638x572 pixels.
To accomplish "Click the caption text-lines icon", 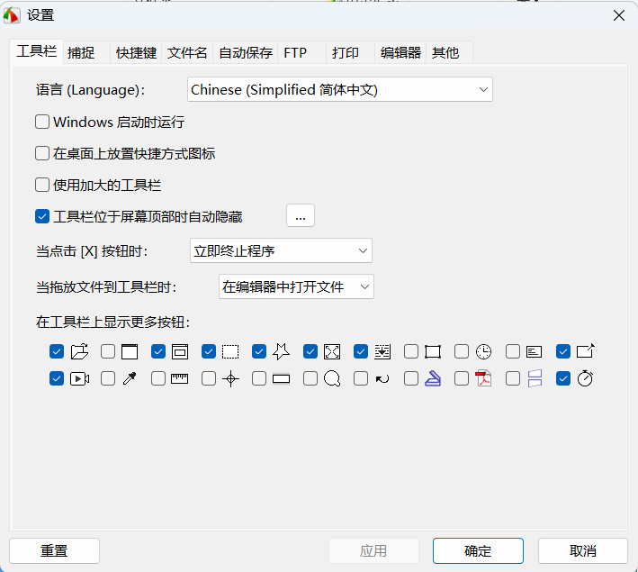I will point(534,351).
